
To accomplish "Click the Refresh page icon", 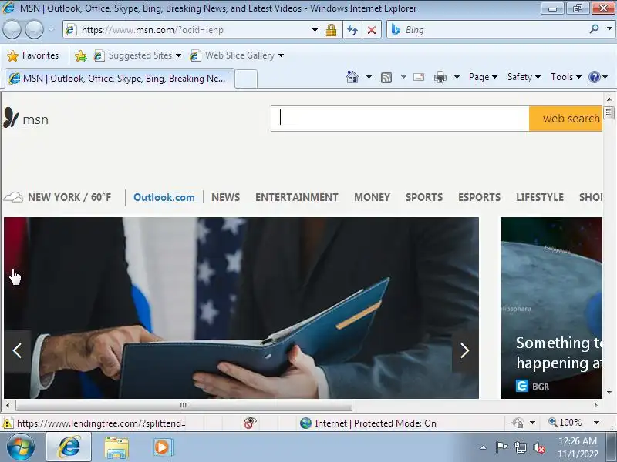I will (352, 30).
